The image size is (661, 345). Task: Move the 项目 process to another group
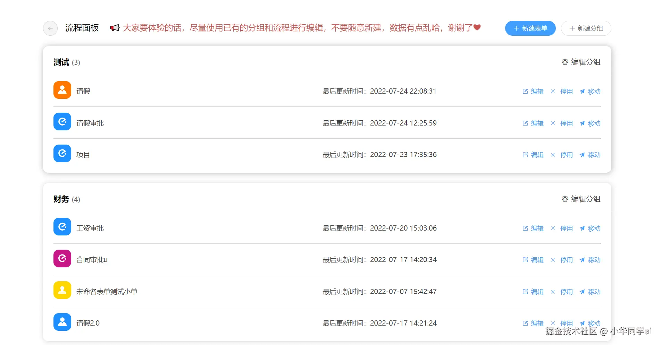point(590,155)
